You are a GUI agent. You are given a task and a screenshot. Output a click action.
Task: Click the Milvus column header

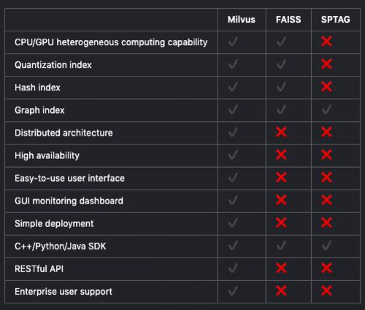(242, 20)
